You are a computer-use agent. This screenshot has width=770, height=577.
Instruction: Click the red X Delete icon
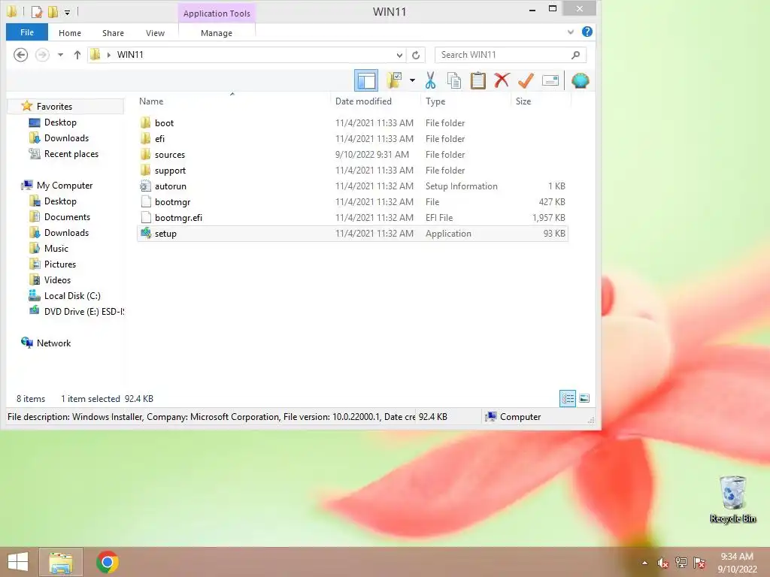point(502,80)
